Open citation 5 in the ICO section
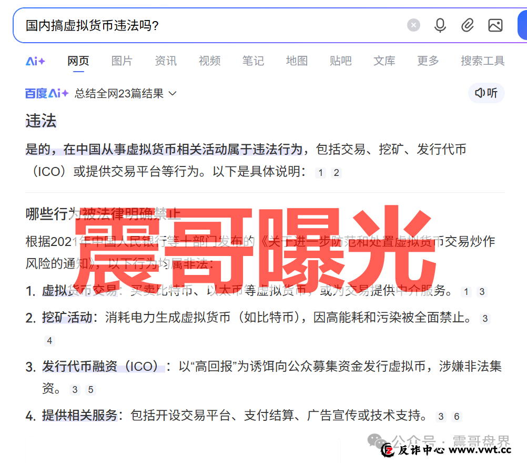The image size is (527, 463). tap(89, 390)
